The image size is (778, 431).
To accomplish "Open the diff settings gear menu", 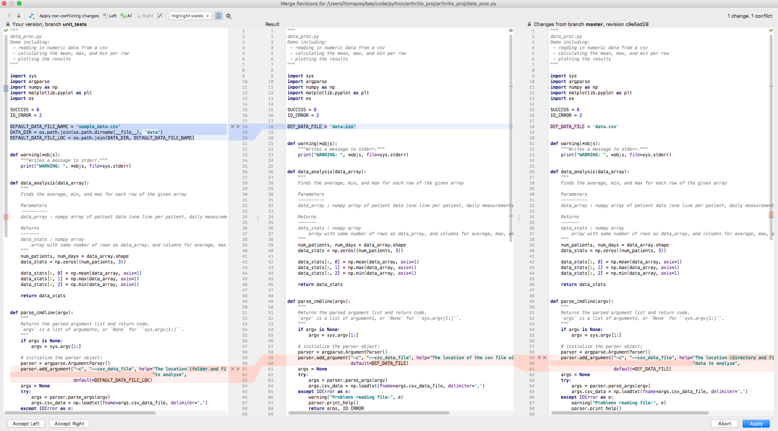I will point(228,16).
